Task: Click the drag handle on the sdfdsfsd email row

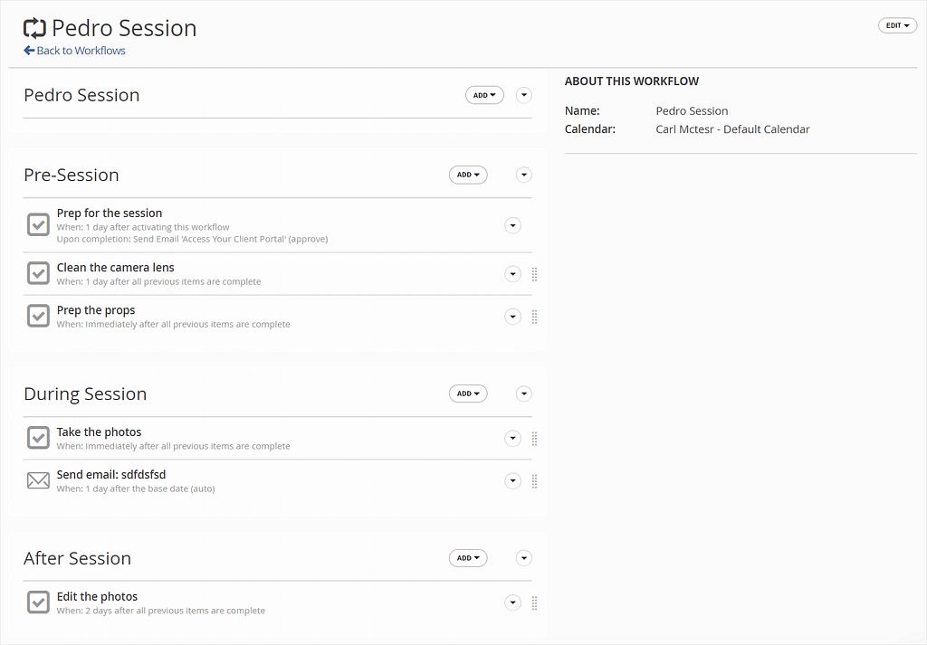Action: [x=534, y=481]
